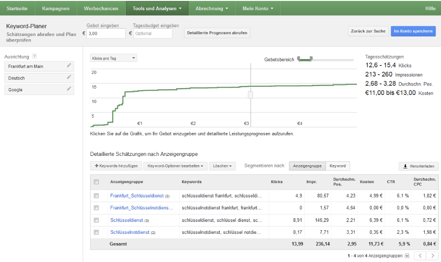Open the Werbechancen tab
Screen dimensions: 441x262
click(x=101, y=8)
